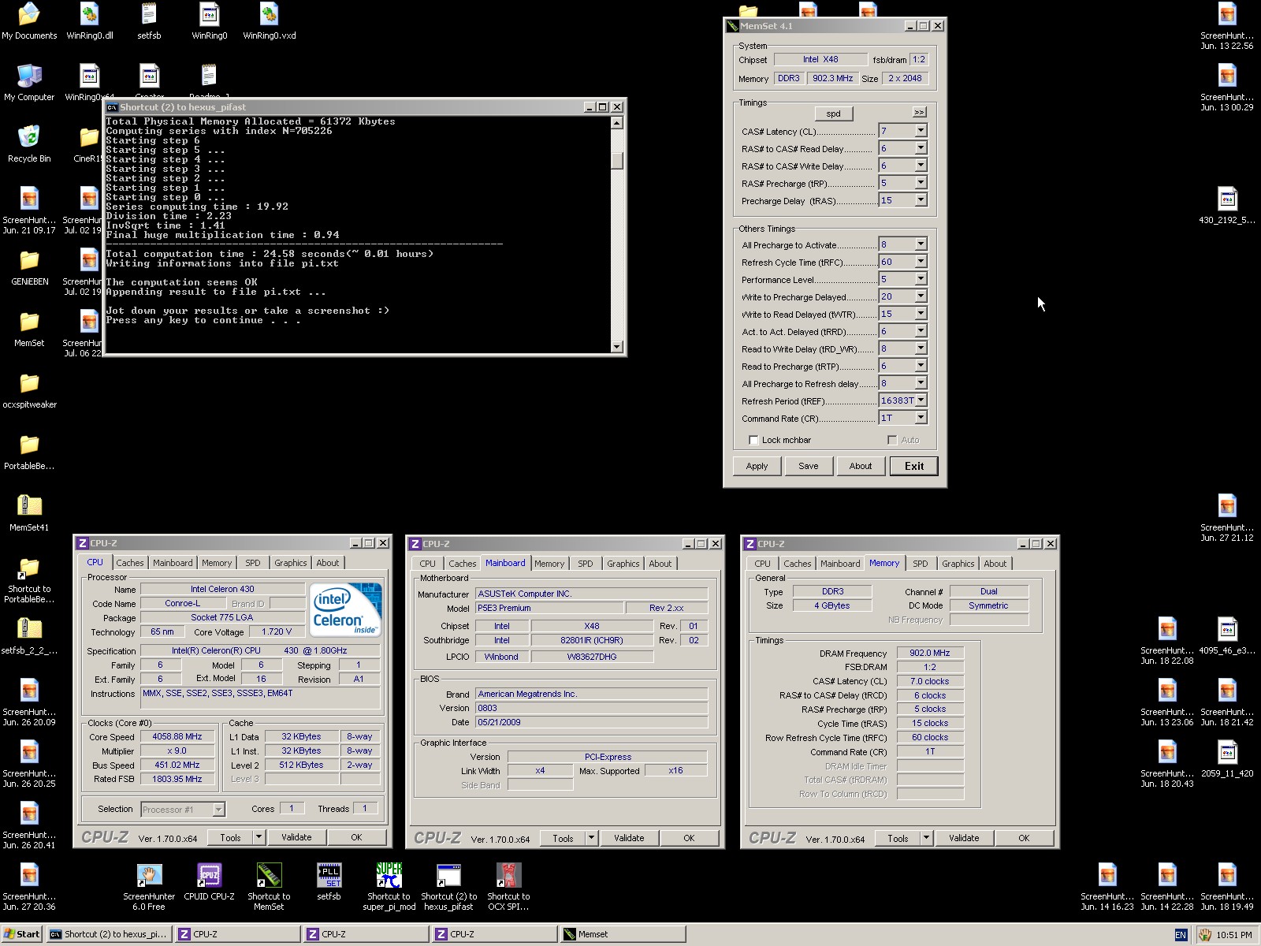Viewport: 1261px width, 946px height.
Task: Expand CAS# Latency (CL) dropdown
Action: pyautogui.click(x=921, y=131)
